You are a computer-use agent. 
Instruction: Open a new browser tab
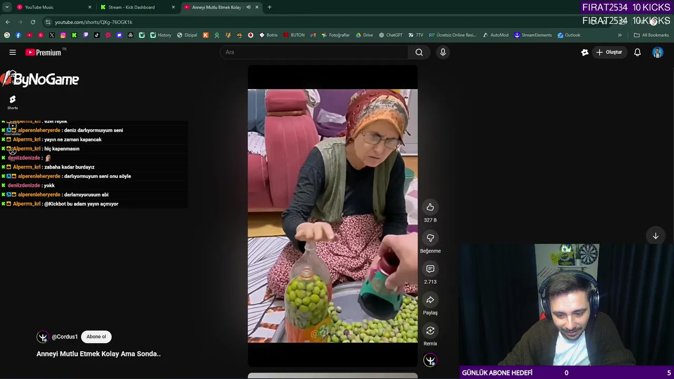[270, 7]
